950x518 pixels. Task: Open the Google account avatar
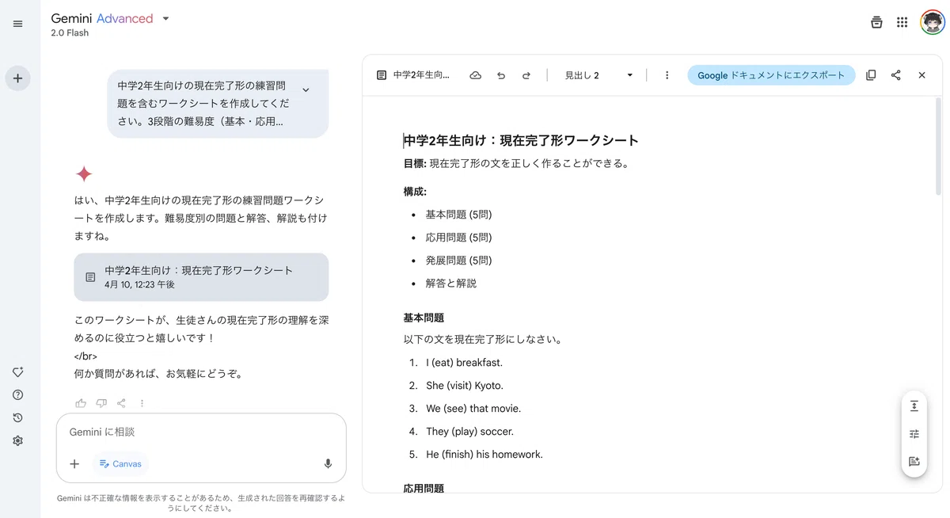[x=933, y=22]
